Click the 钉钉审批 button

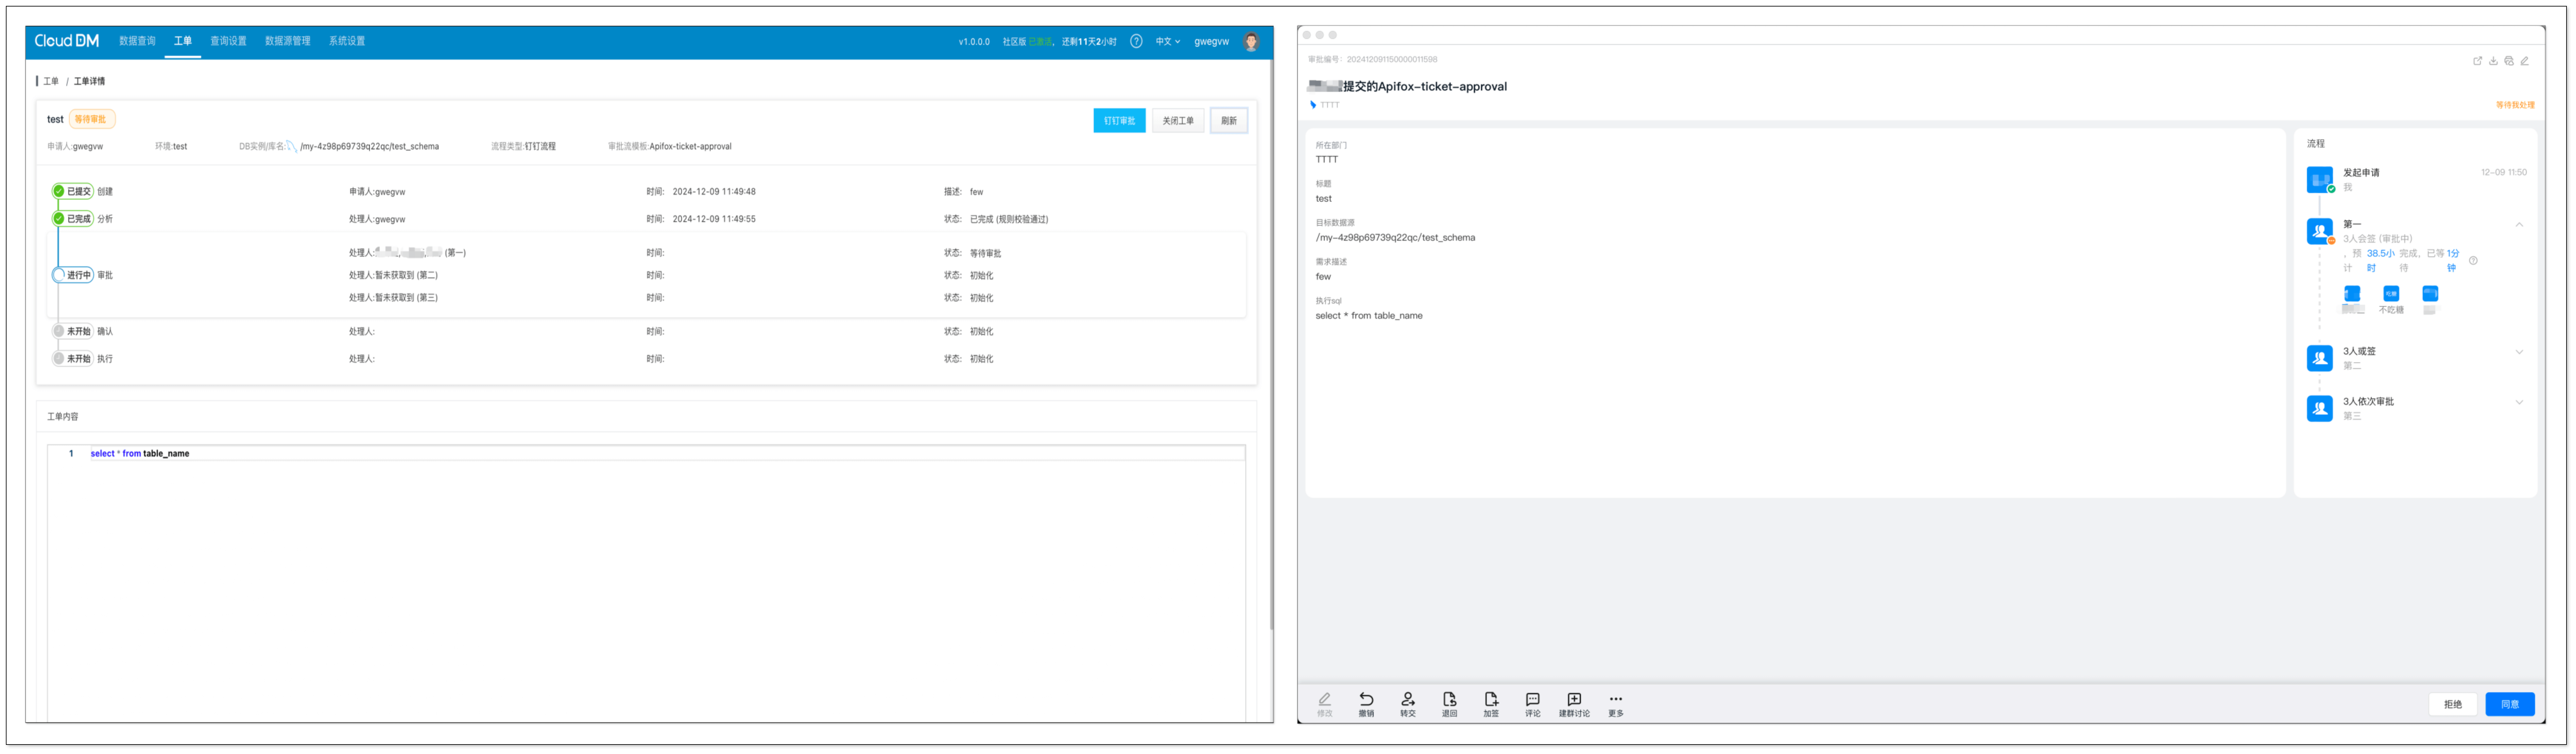(1119, 121)
